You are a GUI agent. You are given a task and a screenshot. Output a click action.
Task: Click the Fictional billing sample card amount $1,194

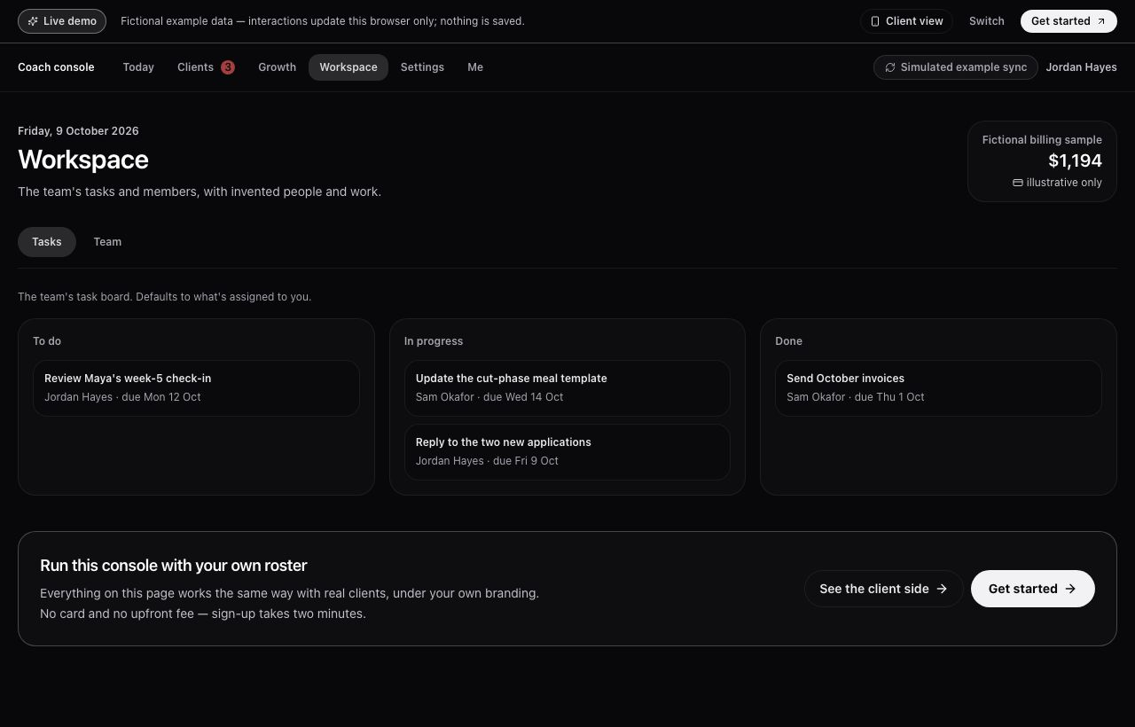(1075, 160)
